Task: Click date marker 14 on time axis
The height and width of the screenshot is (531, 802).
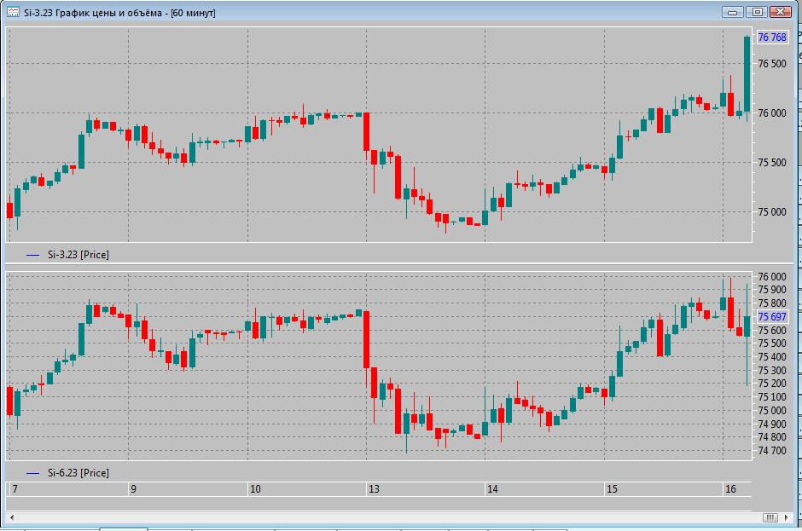Action: click(492, 489)
